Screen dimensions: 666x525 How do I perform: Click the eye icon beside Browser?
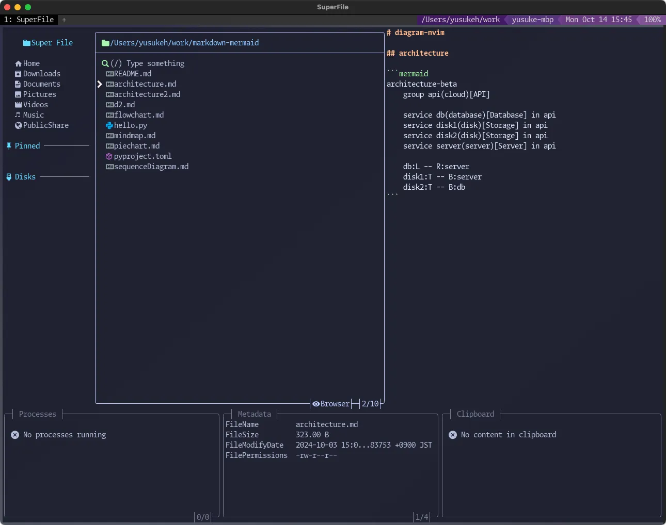pos(316,404)
